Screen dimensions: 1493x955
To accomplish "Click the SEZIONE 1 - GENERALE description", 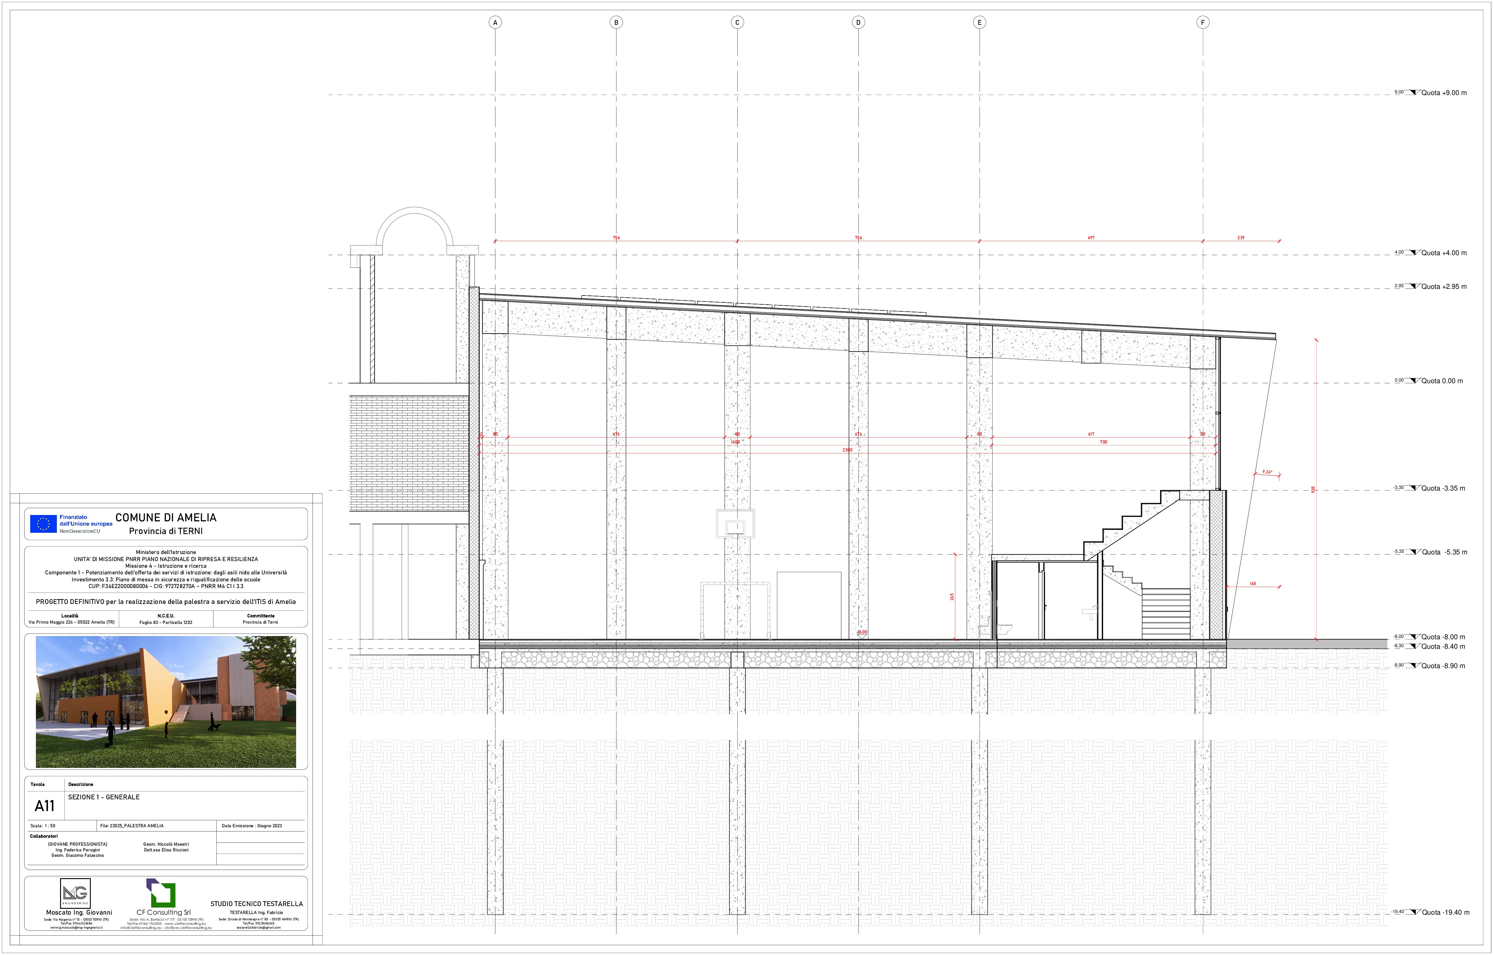I will (104, 797).
